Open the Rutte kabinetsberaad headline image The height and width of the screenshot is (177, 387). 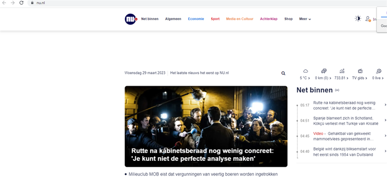[x=206, y=127]
